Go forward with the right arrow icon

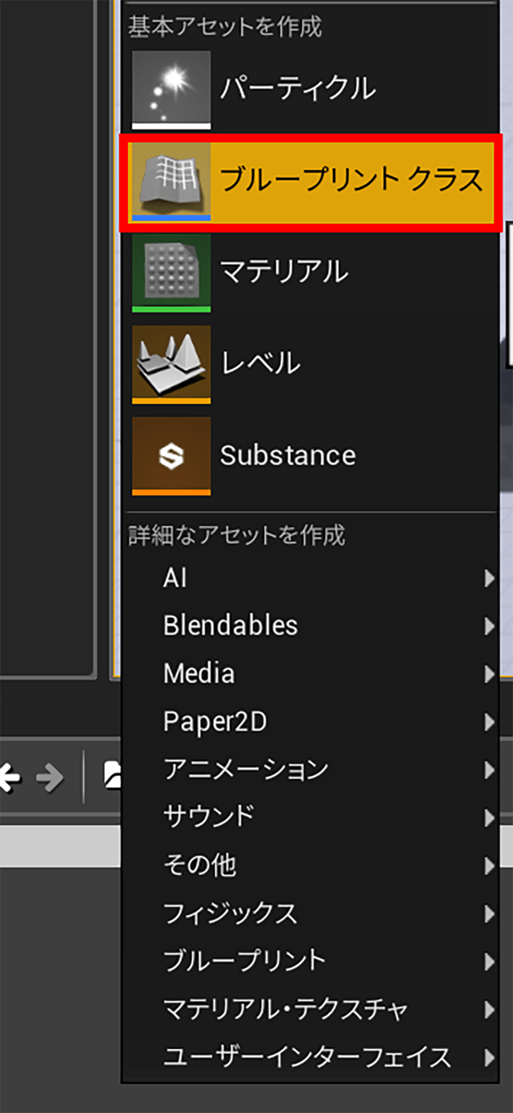point(50,777)
